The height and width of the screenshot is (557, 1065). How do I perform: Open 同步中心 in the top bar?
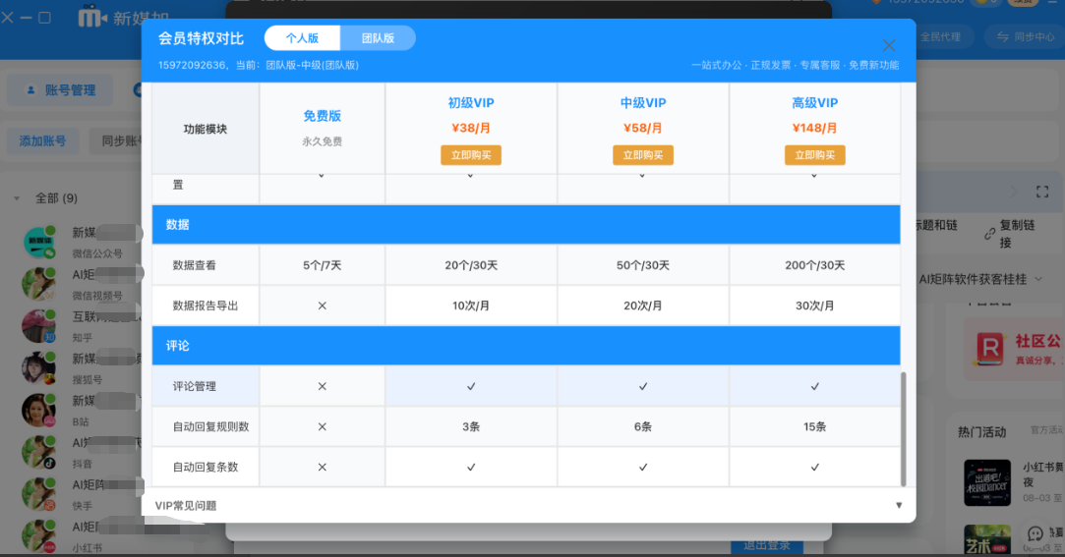tap(1025, 36)
